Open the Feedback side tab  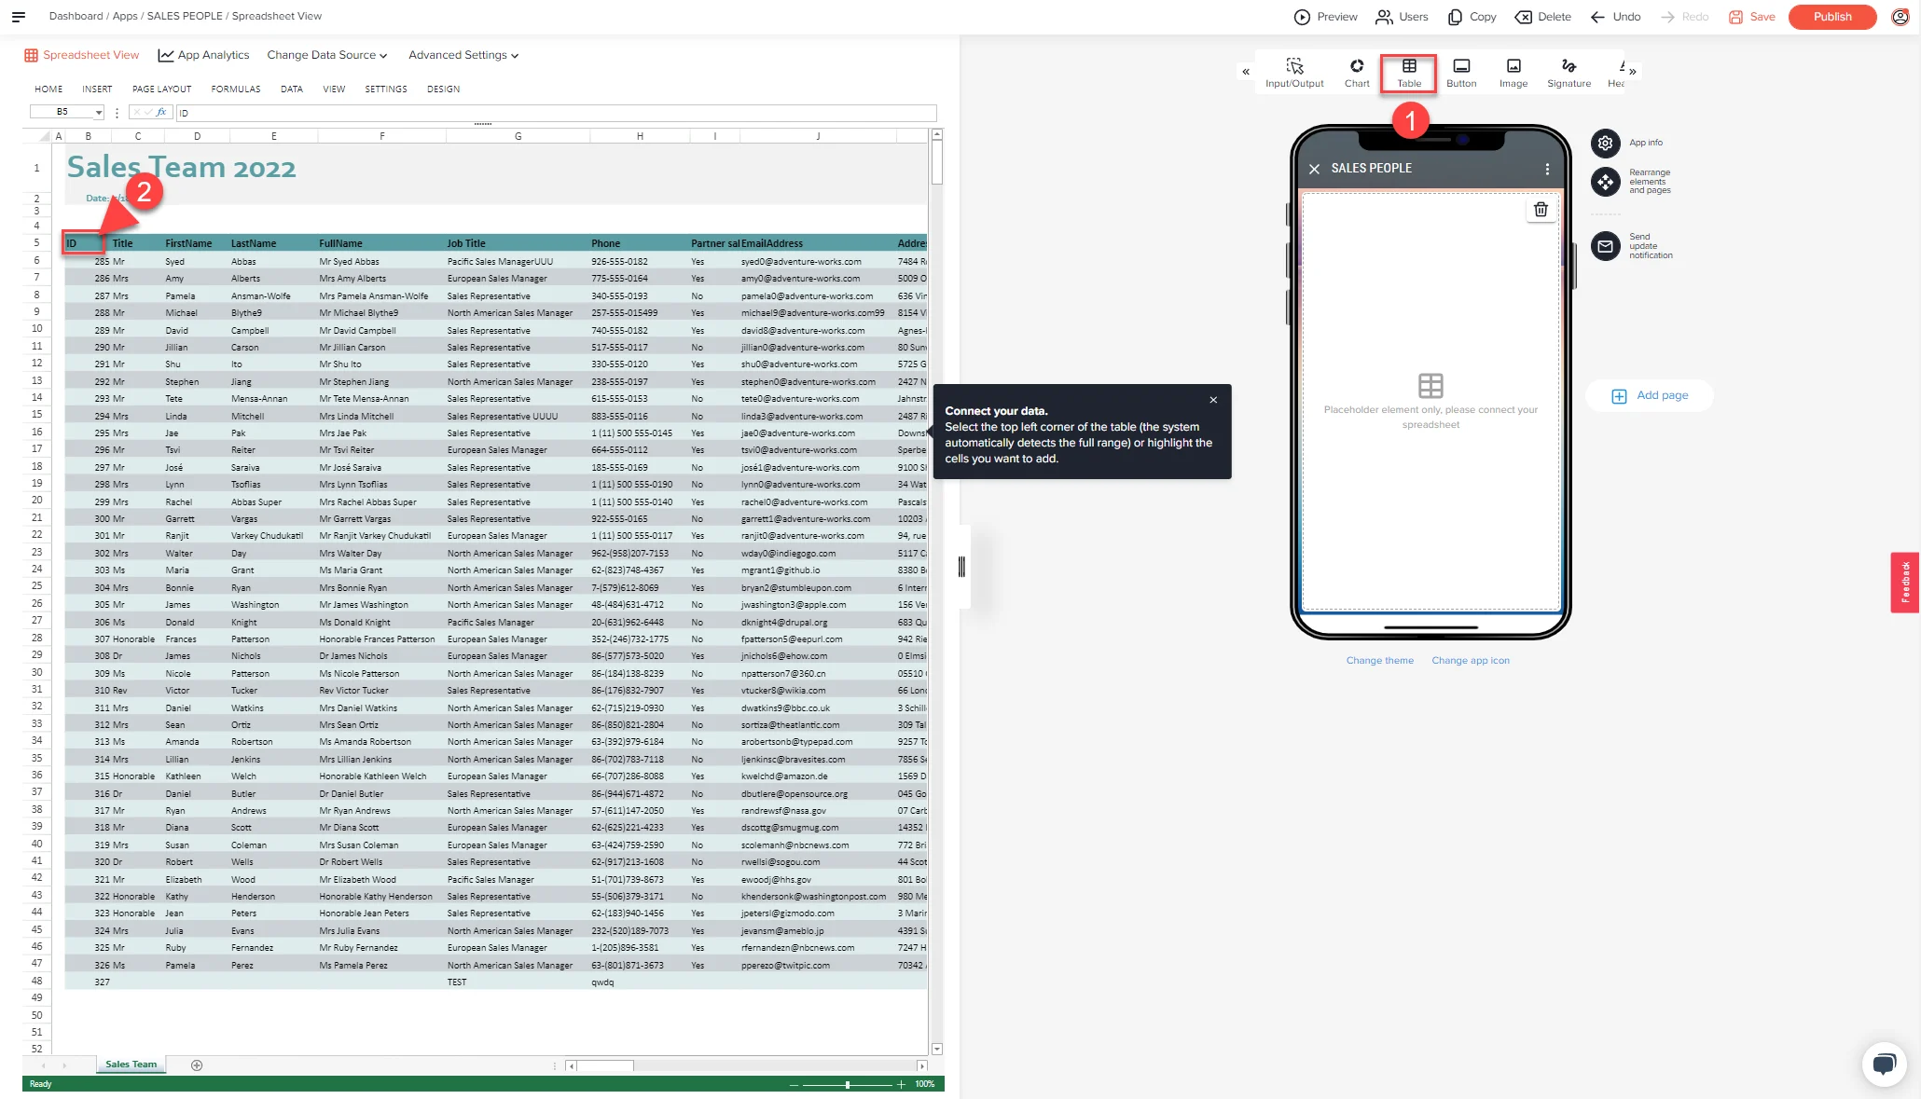click(1905, 583)
